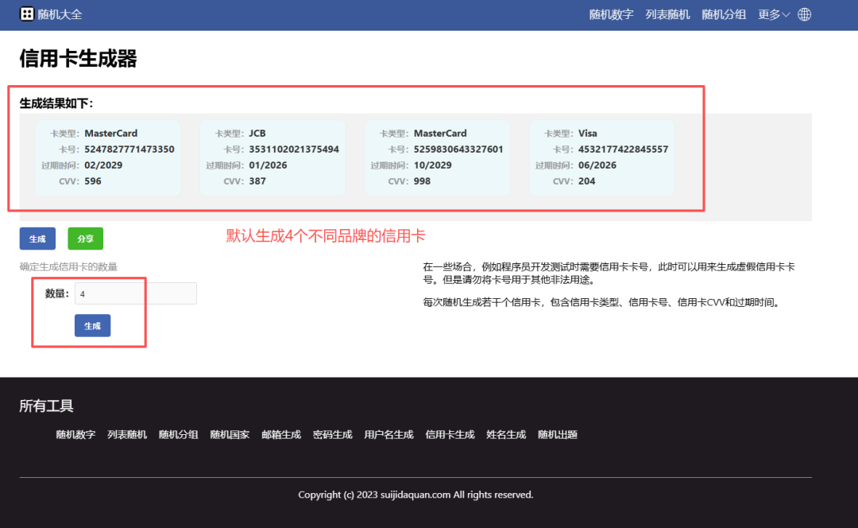The image size is (858, 528).
Task: Open the 随机出题 footer link
Action: pos(557,435)
